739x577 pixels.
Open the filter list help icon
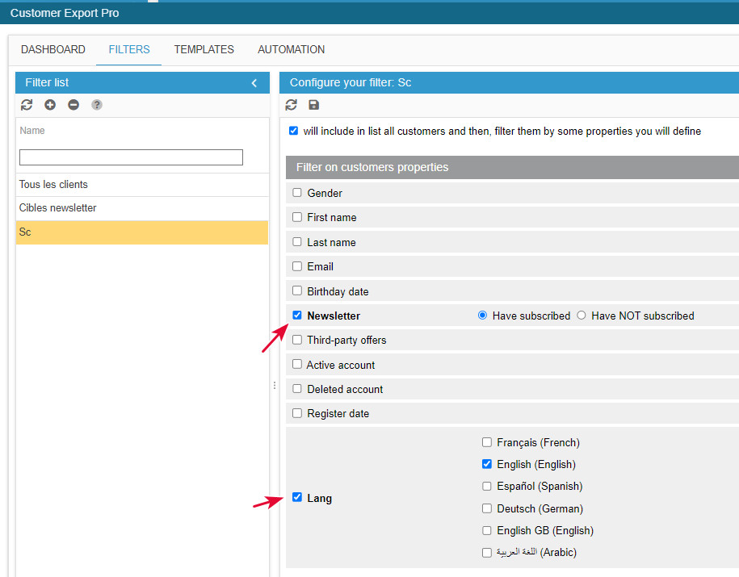pyautogui.click(x=96, y=105)
